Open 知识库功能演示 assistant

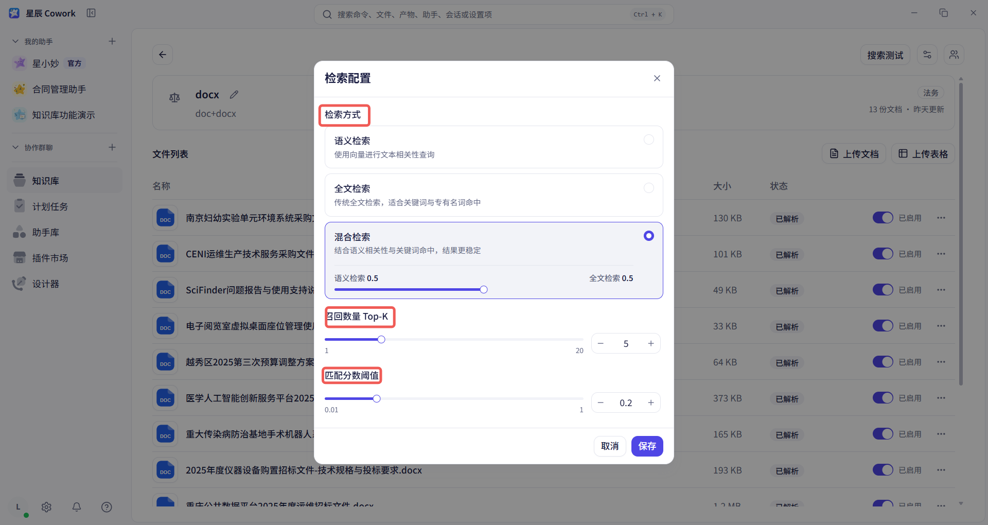(64, 115)
